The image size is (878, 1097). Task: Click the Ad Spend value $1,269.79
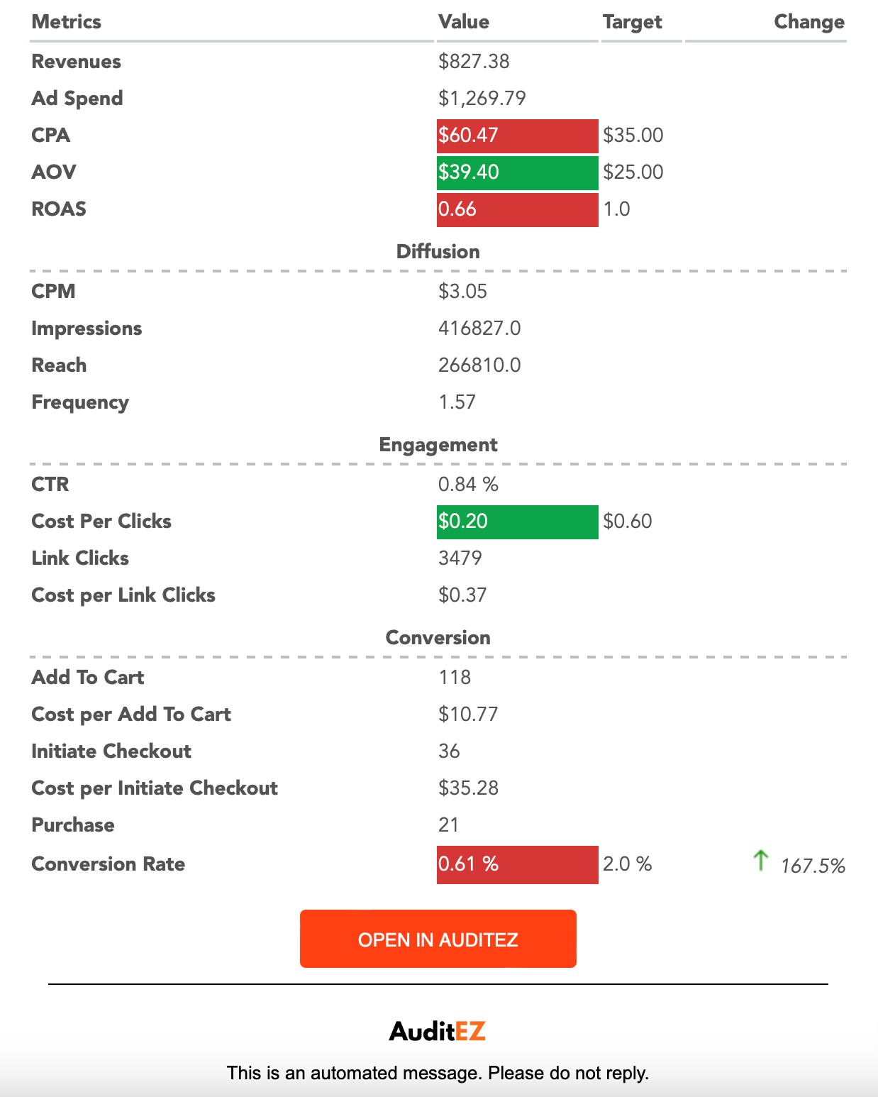point(482,99)
